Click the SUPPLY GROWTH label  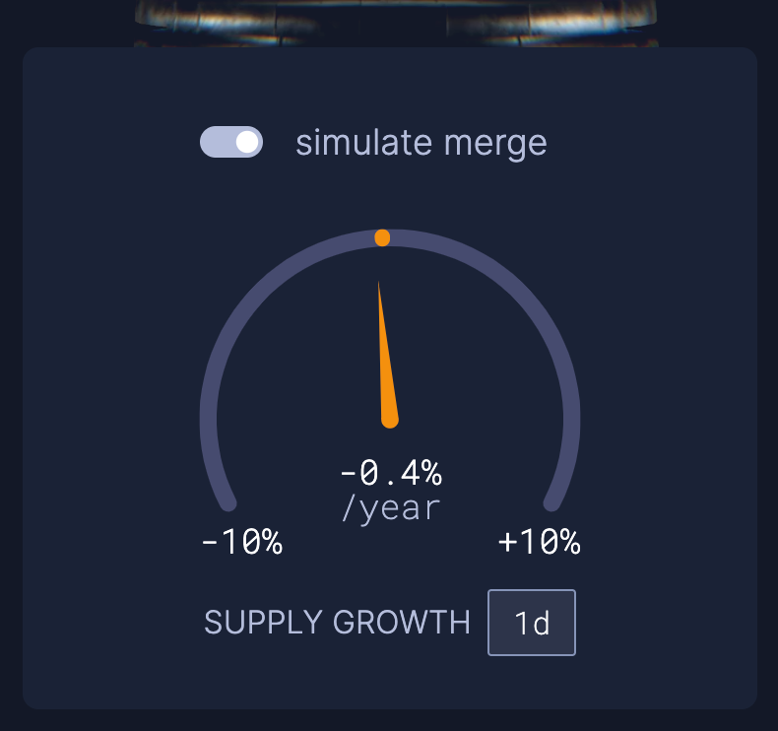click(337, 623)
